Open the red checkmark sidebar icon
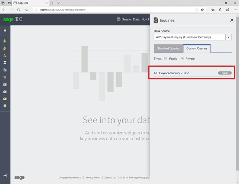Viewport: 239px width, 184px height. coord(5,84)
